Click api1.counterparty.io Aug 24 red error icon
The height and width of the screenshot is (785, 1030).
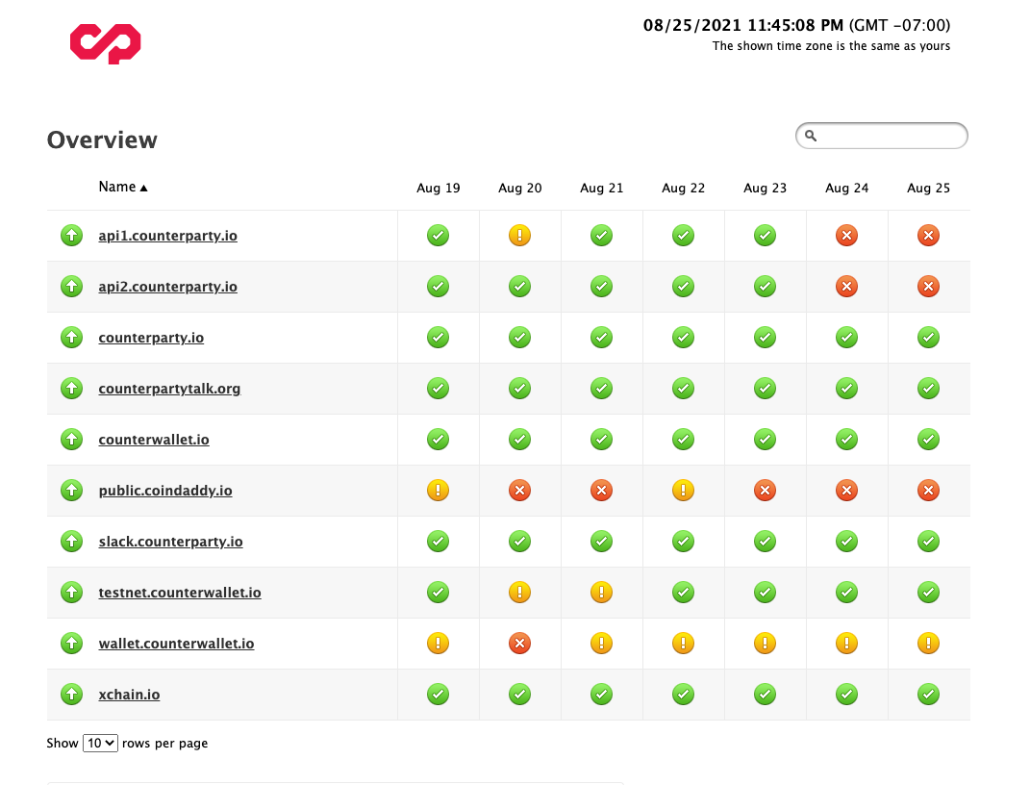point(846,235)
